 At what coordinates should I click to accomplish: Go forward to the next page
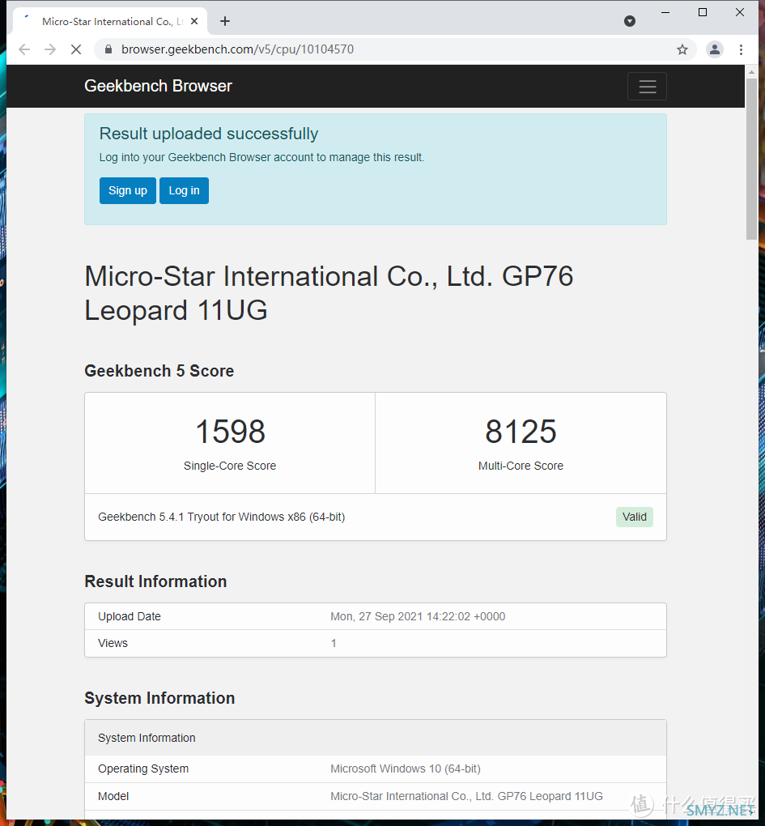point(50,49)
